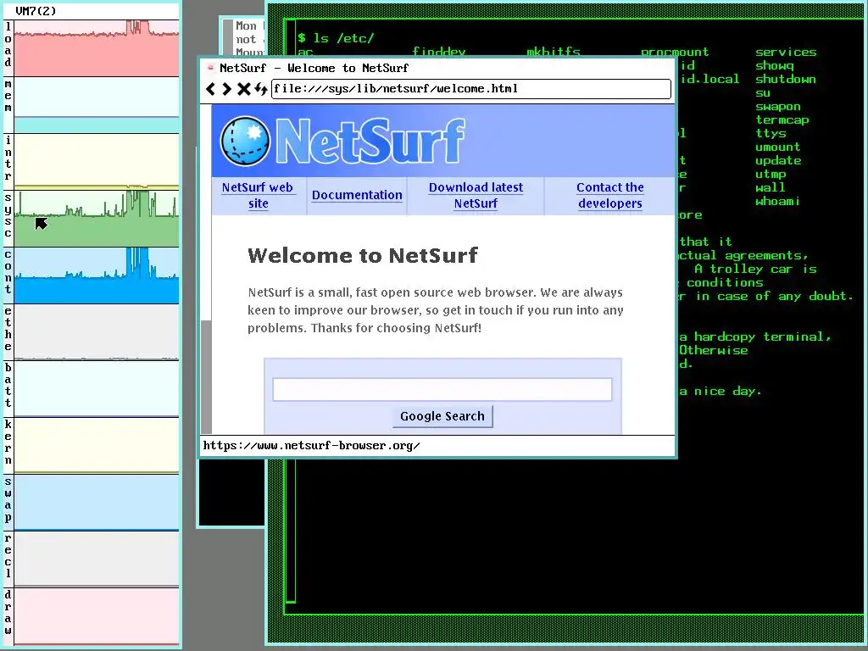Click the 'ls /etc/' command in terminal
Viewport: 868px width, 651px height.
(343, 38)
